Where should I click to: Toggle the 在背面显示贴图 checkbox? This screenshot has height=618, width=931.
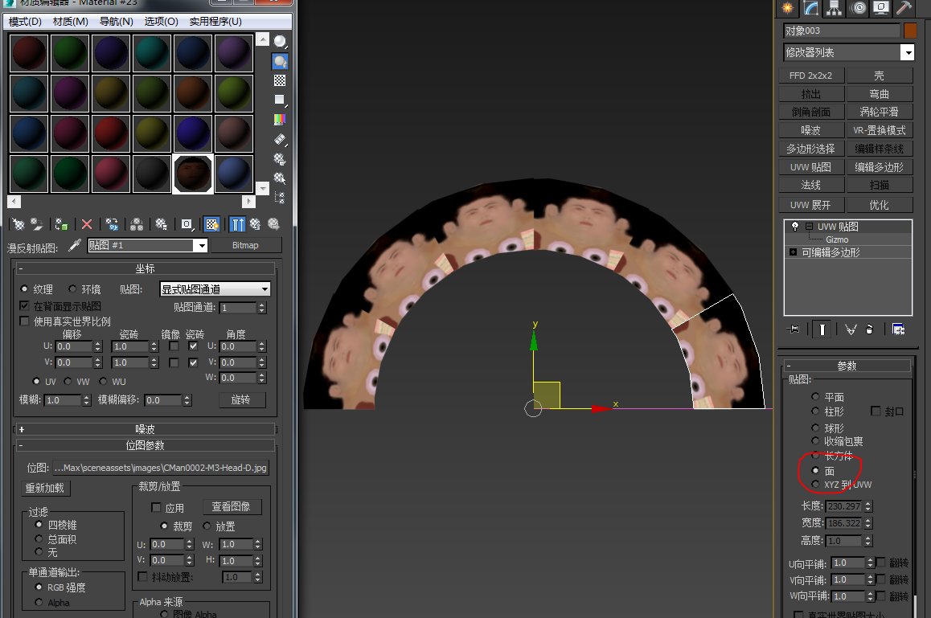tap(24, 306)
